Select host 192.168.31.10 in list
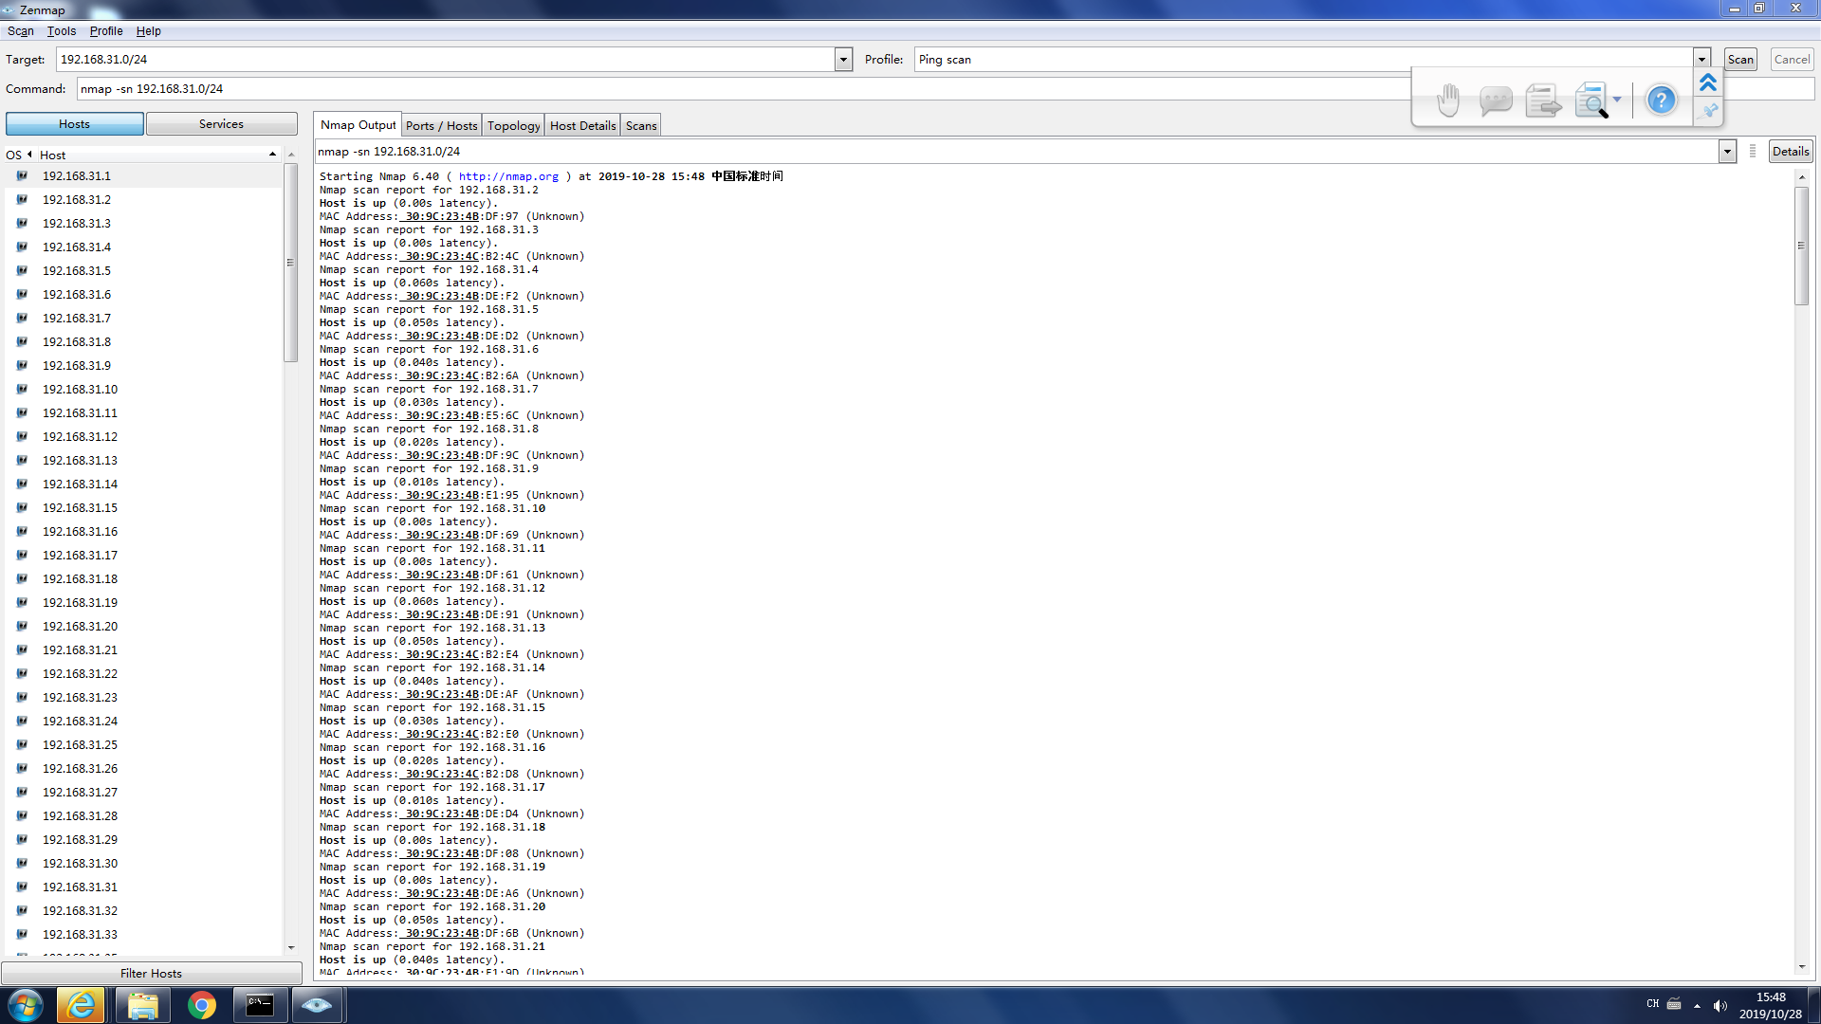 [x=80, y=390]
